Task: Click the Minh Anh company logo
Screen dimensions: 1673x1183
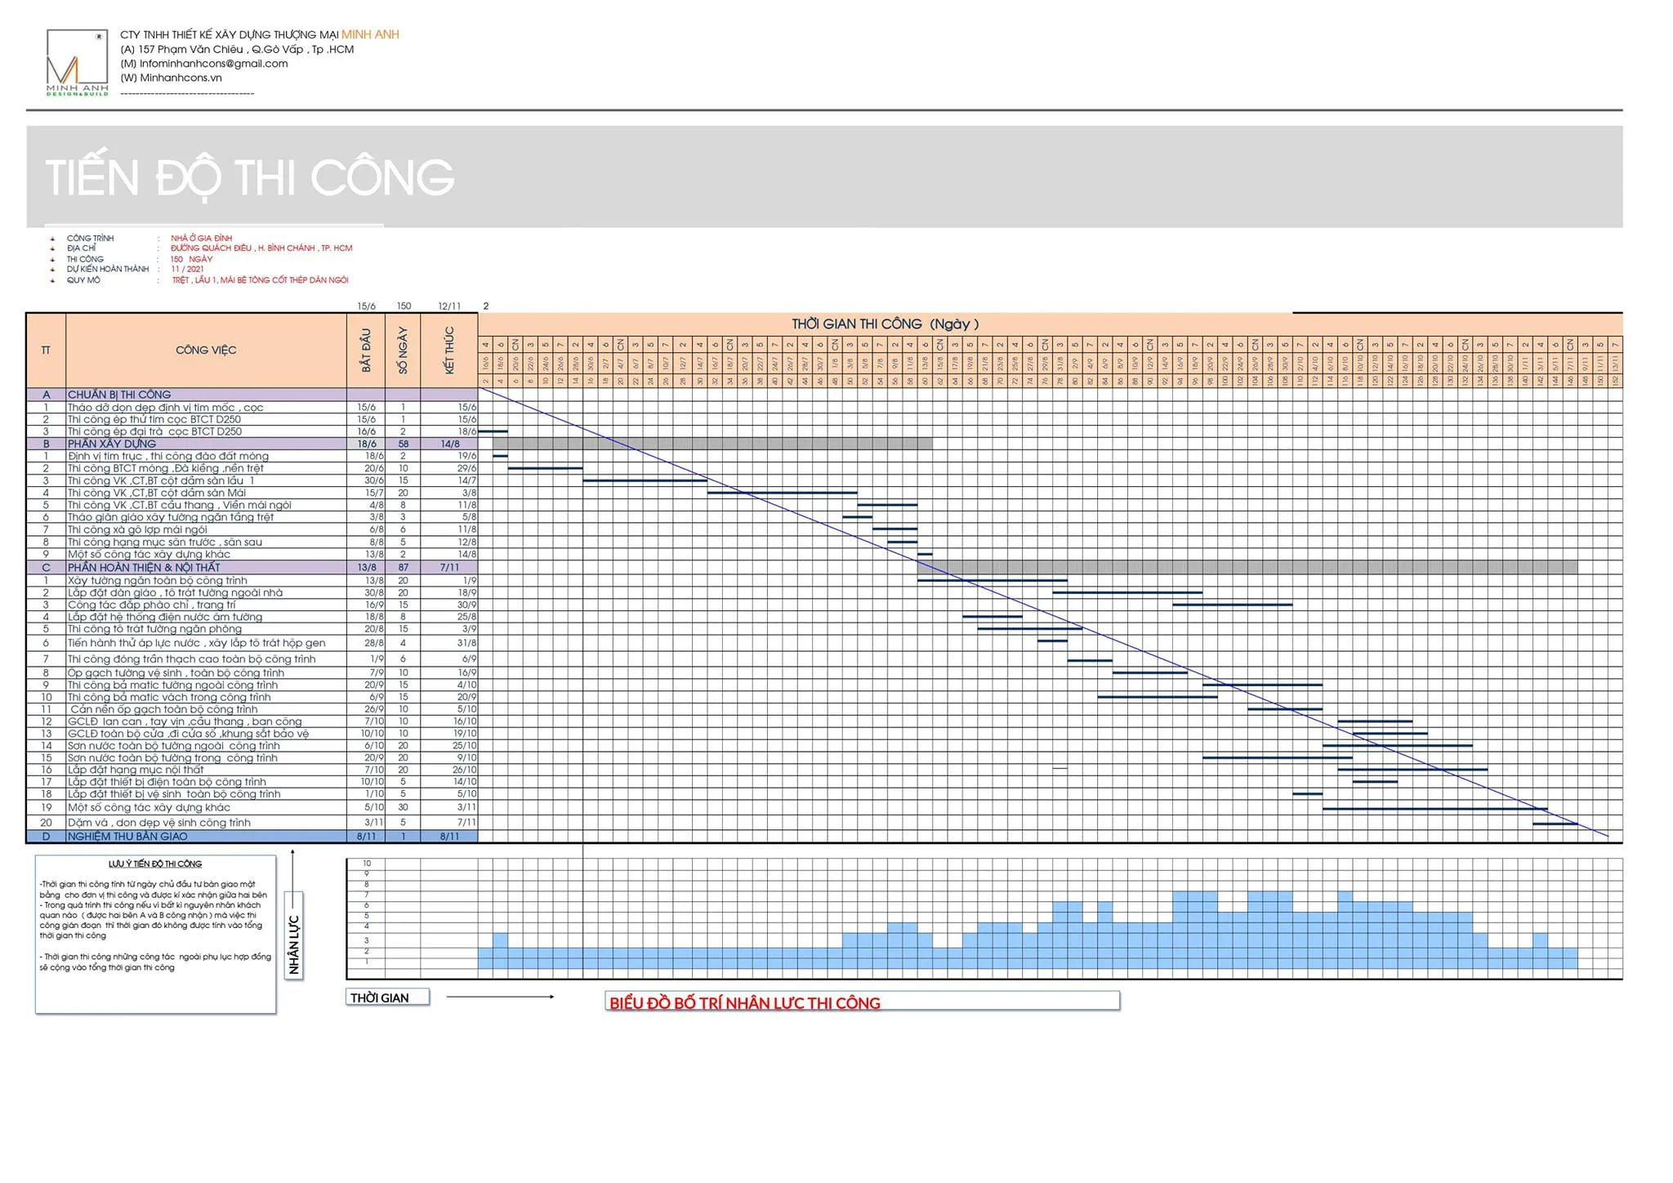Action: click(x=76, y=63)
